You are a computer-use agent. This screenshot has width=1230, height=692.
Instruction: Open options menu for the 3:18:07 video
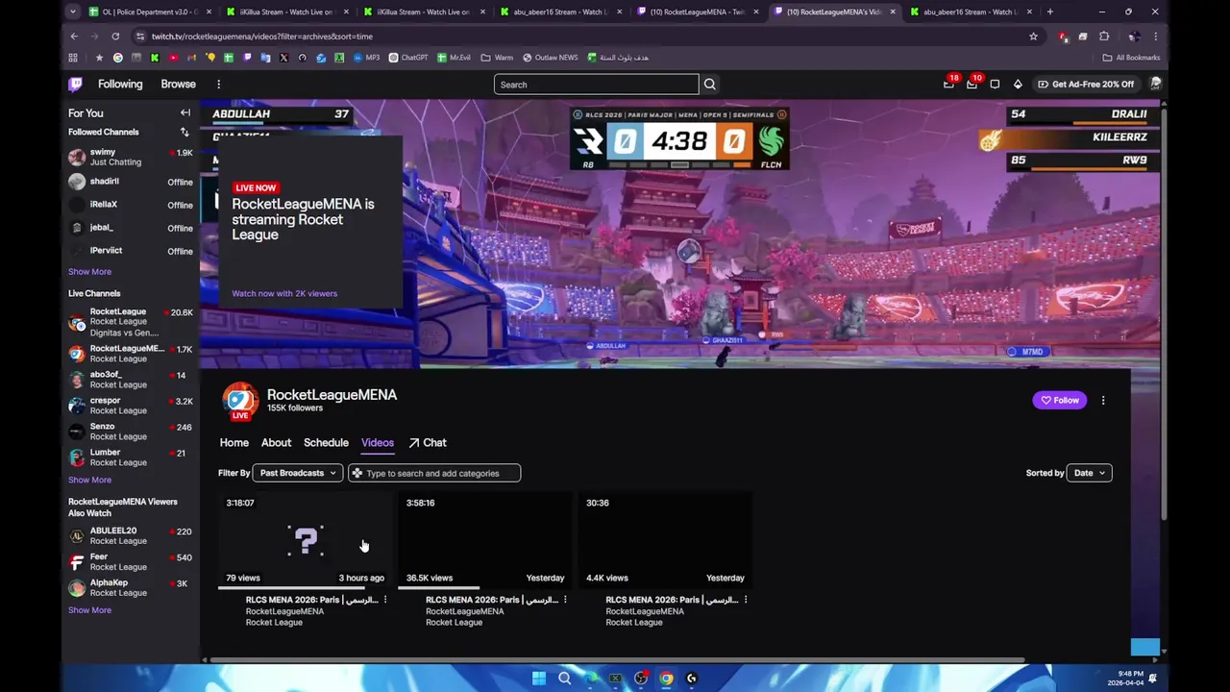point(385,600)
